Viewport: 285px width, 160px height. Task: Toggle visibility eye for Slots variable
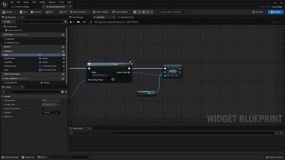(64, 70)
